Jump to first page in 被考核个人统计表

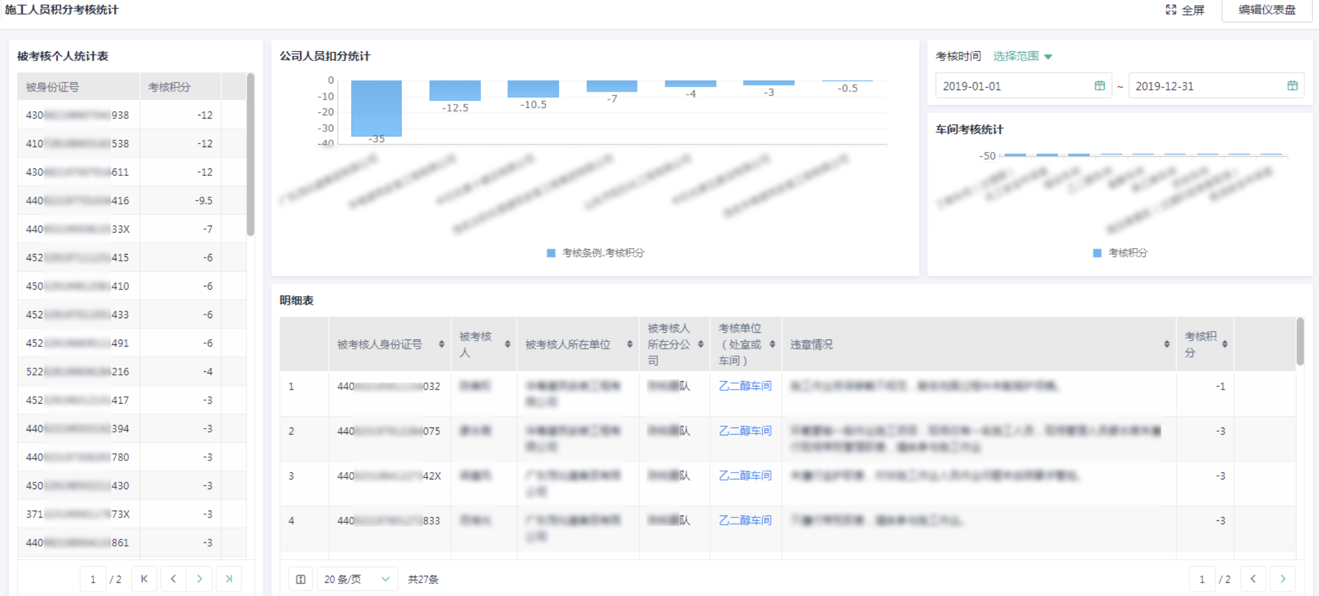pos(144,579)
